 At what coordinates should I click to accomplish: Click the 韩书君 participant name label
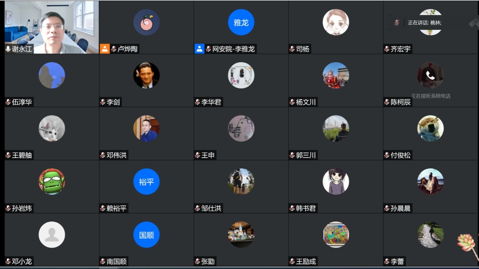coord(306,208)
